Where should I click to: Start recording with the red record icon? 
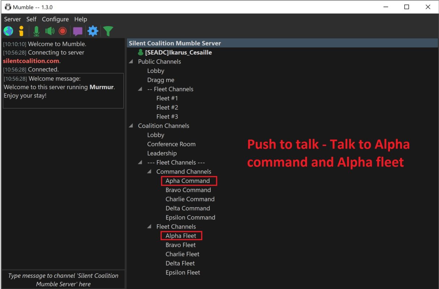coord(63,31)
